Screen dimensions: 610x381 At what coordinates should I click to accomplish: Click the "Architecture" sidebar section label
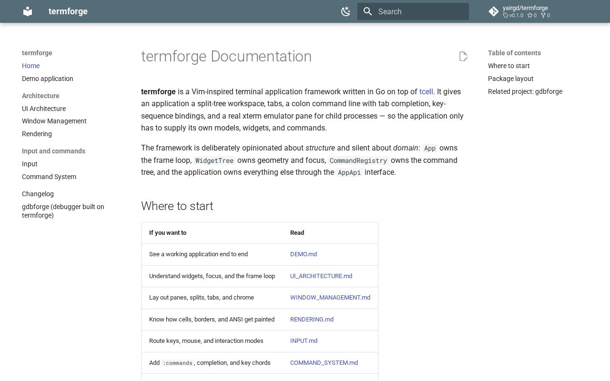[41, 96]
